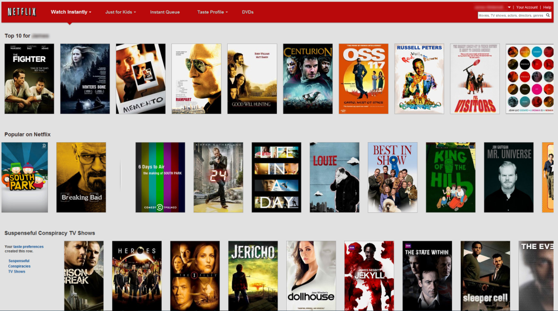Open the Watch Instantly dropdown menu

click(x=71, y=12)
